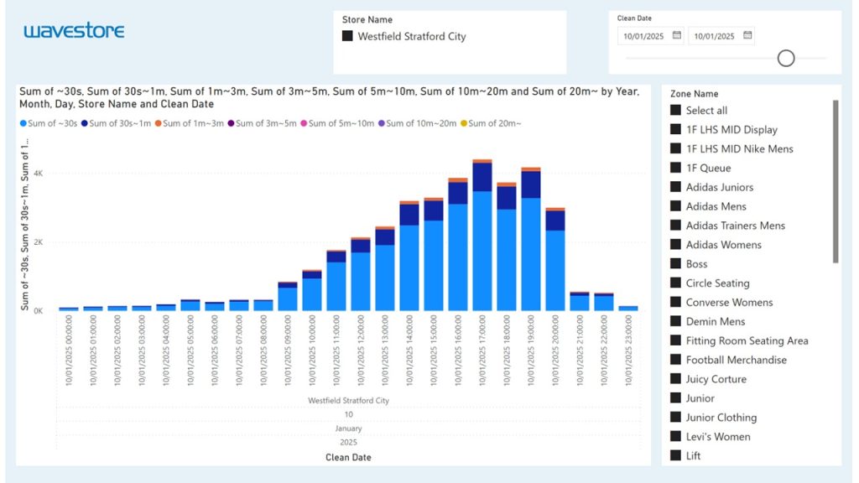The height and width of the screenshot is (483, 859).
Task: Select the 17:00:00 peak hour bar
Action: point(482,235)
